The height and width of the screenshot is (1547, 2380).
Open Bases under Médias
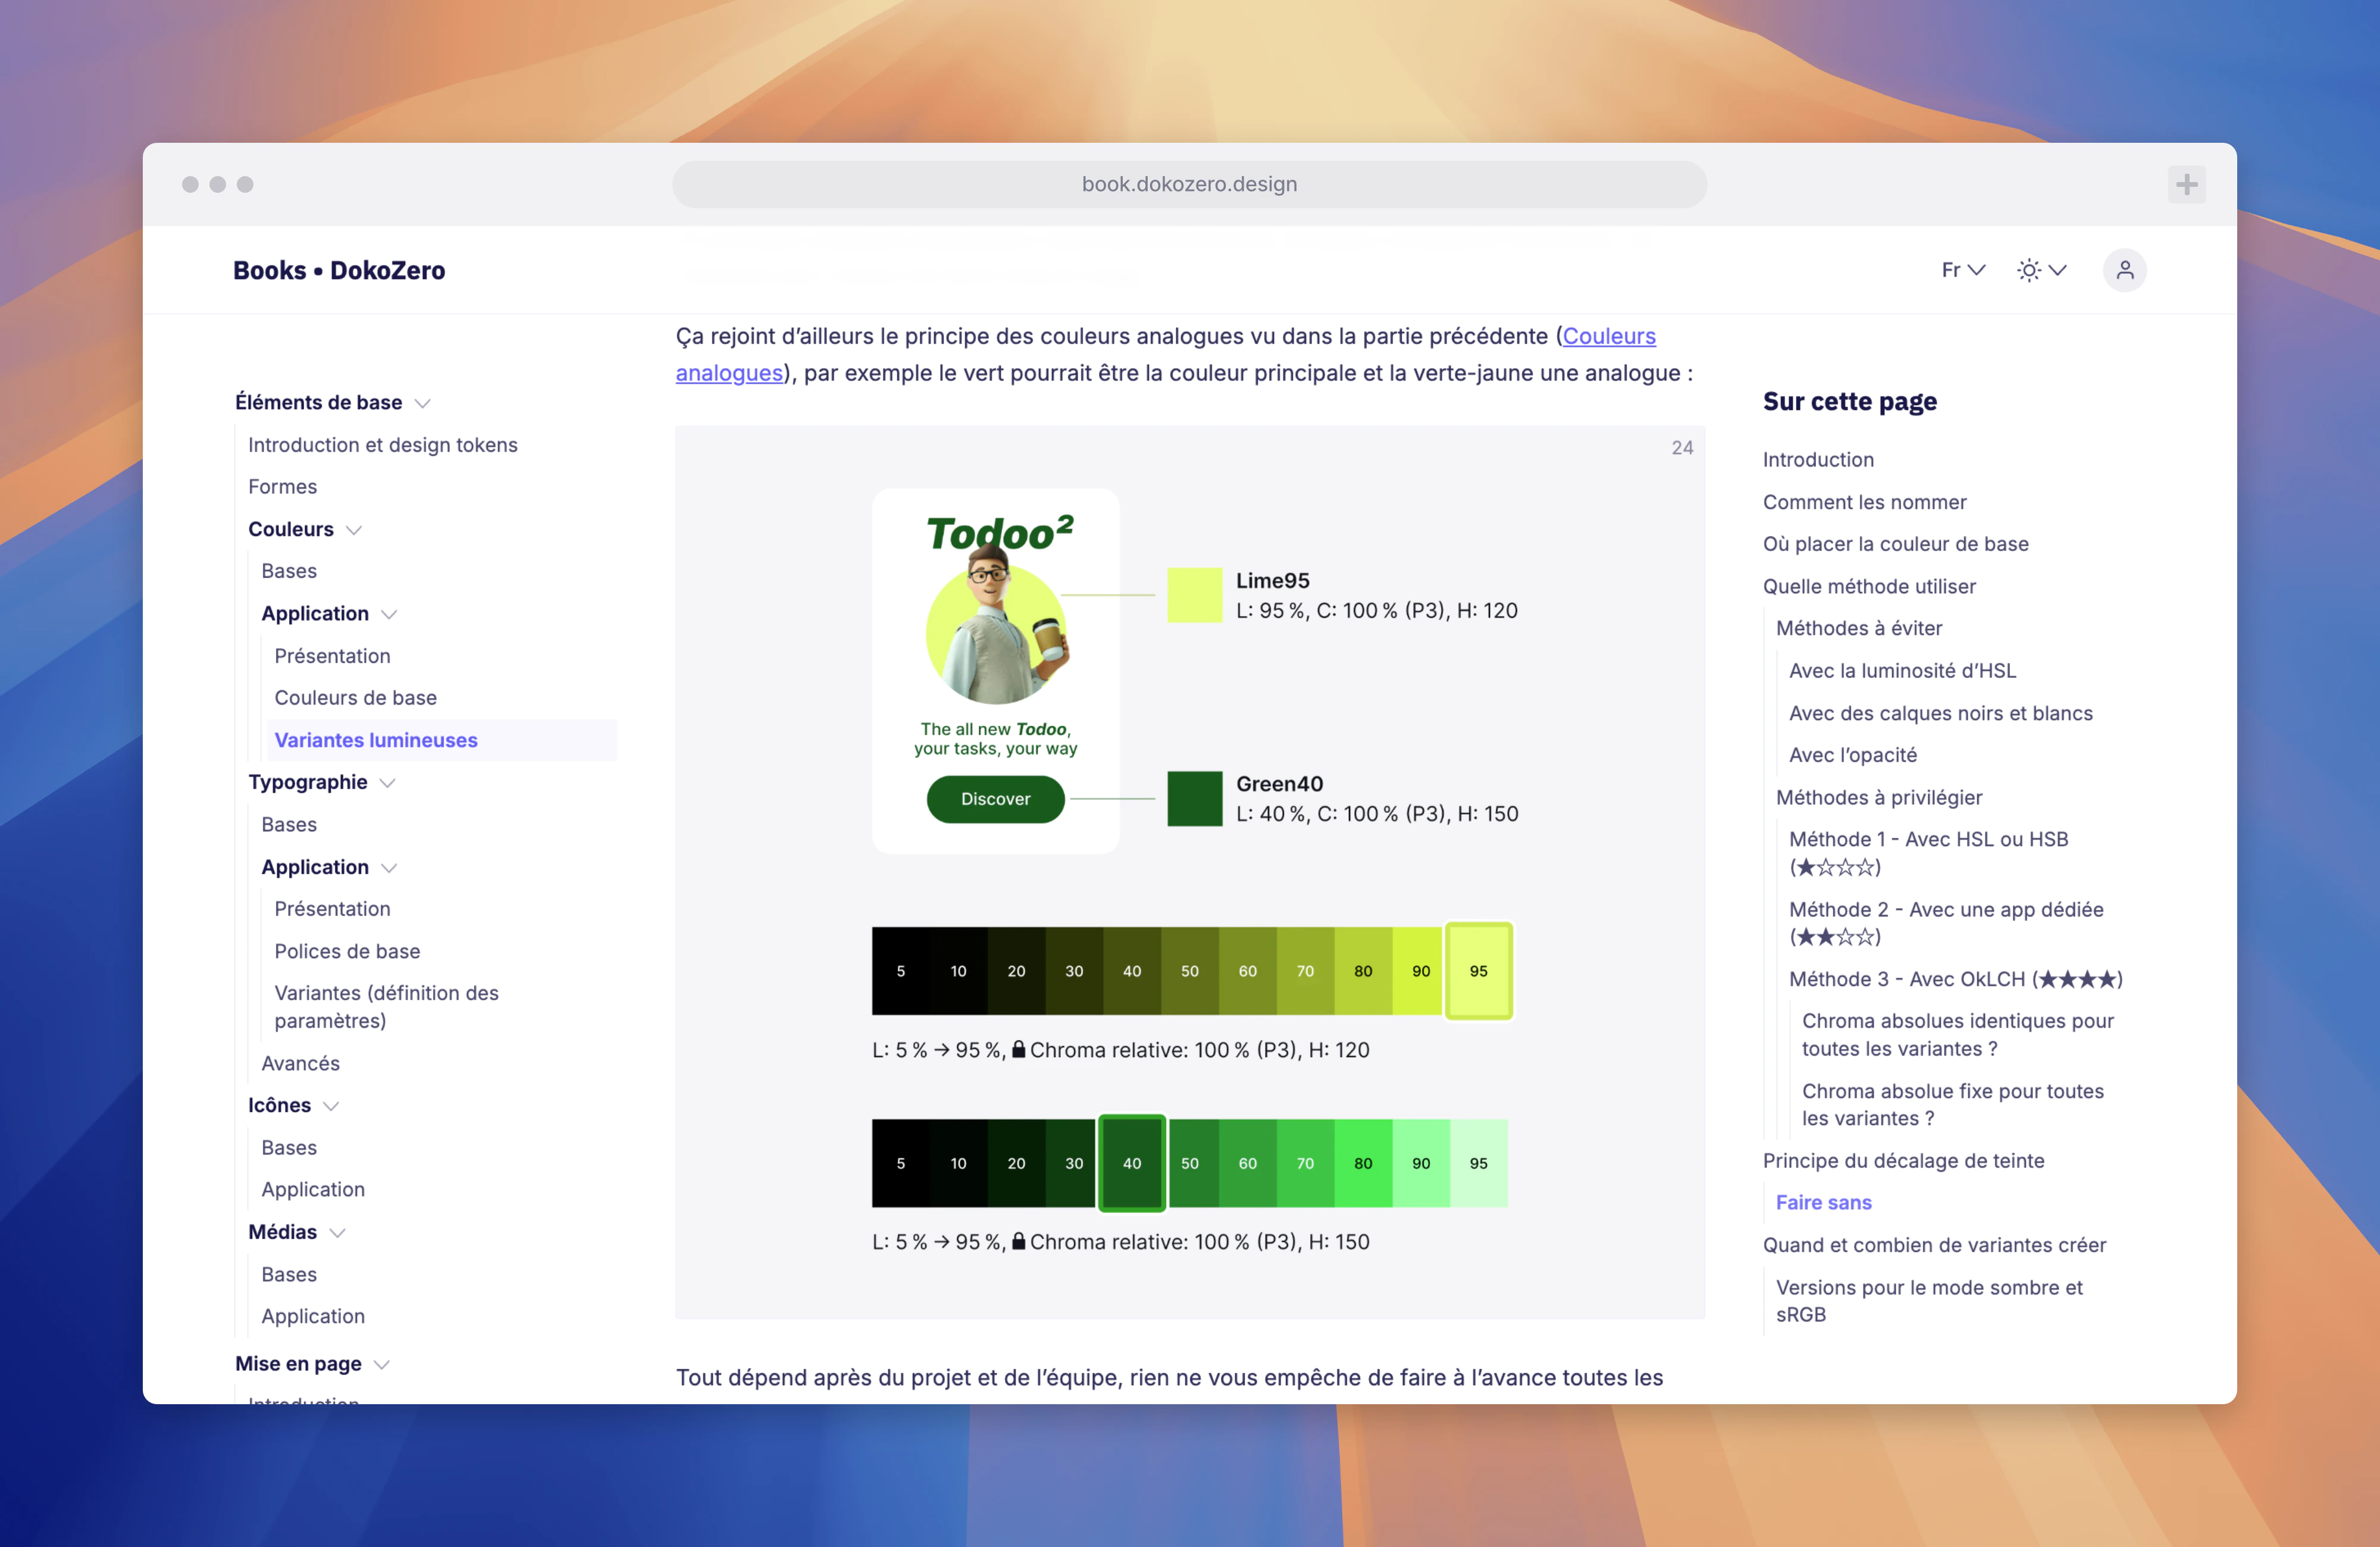(x=289, y=1275)
